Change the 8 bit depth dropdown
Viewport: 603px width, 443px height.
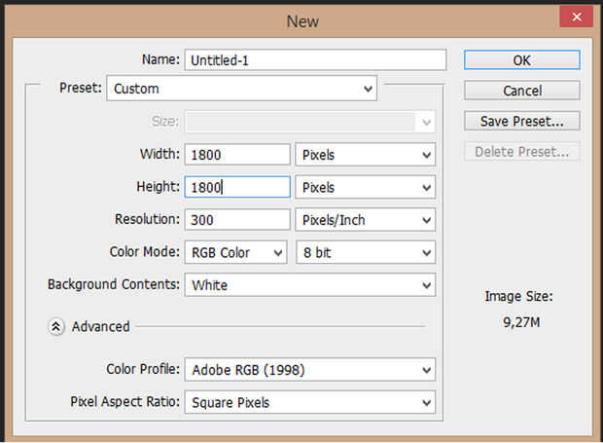click(365, 253)
